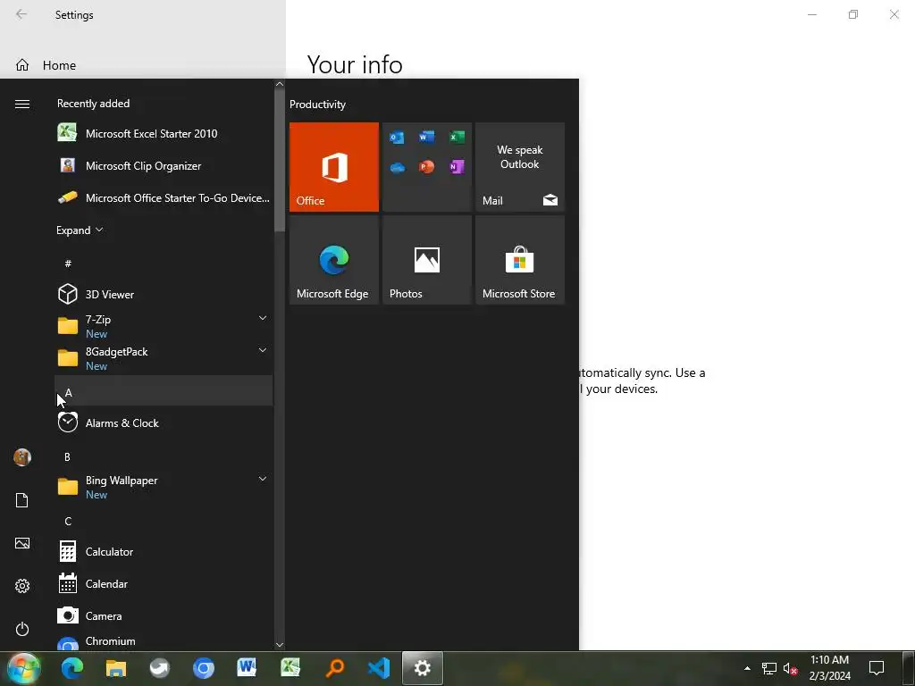Open Excel from the taskbar
915x686 pixels.
click(x=290, y=668)
